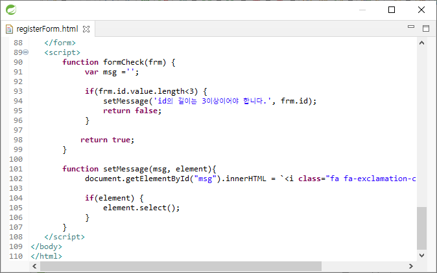This screenshot has width=437, height=273.
Task: Click the innerHTML property on line 102
Action: point(246,179)
